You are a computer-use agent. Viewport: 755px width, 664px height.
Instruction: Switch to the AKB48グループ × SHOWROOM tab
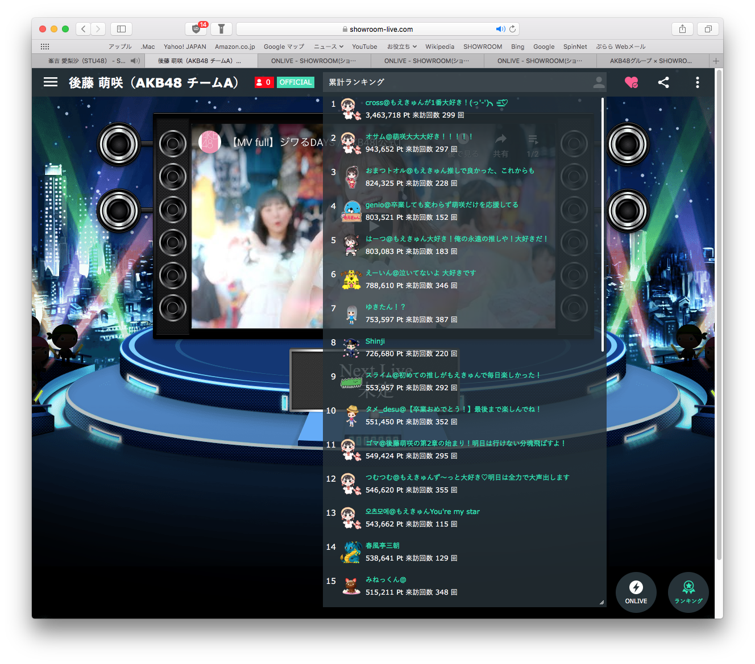point(652,61)
